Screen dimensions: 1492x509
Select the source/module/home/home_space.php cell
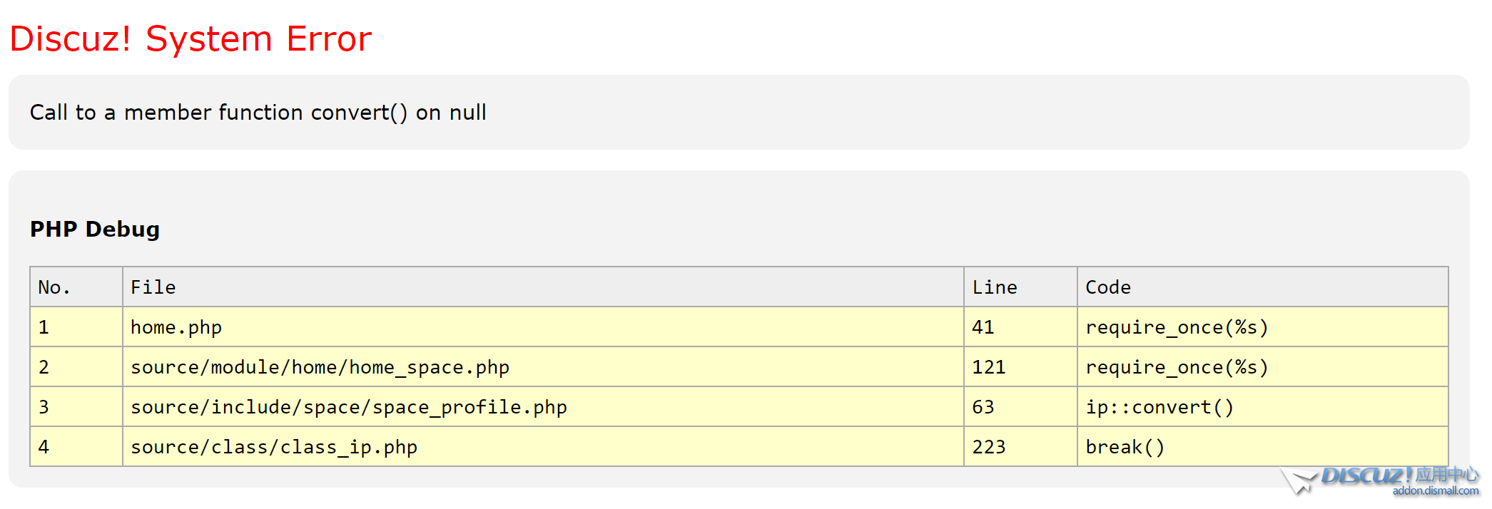543,367
